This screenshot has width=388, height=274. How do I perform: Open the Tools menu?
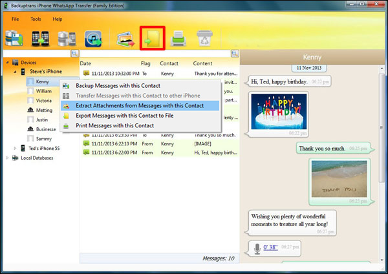coord(36,19)
